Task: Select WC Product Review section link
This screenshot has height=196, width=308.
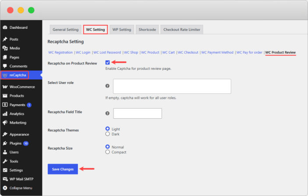Action: click(x=280, y=52)
